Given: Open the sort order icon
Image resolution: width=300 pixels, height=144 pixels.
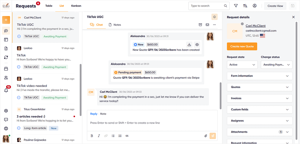Looking at the screenshot, I should [x=245, y=6].
